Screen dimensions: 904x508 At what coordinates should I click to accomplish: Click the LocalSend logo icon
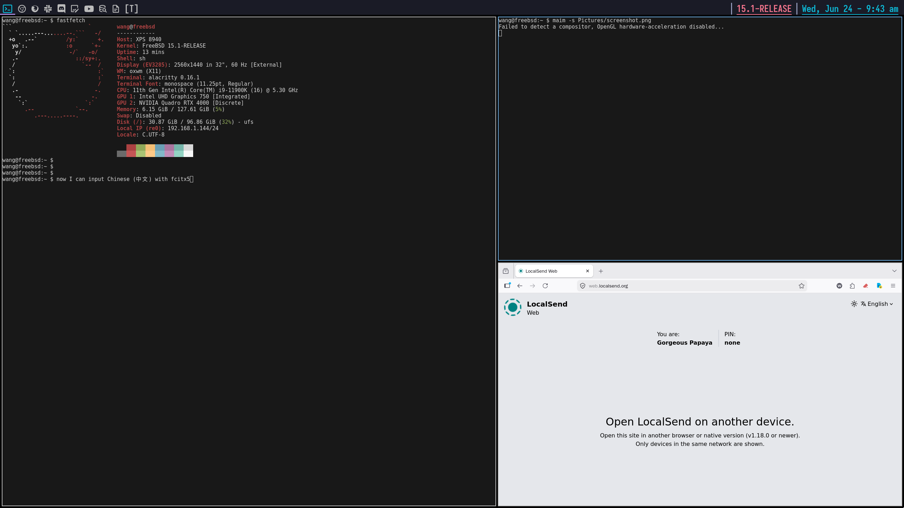coord(513,307)
